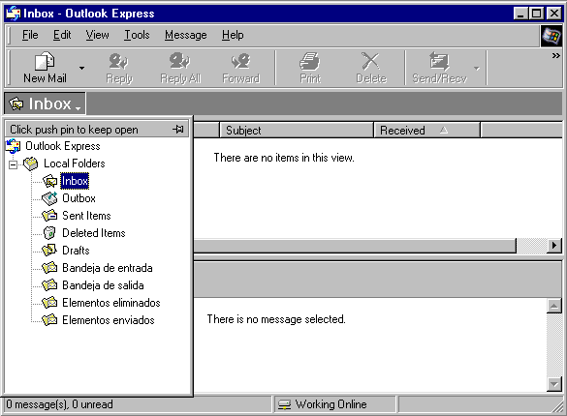This screenshot has width=567, height=416.
Task: Sort messages by the Received column header
Action: [x=426, y=131]
